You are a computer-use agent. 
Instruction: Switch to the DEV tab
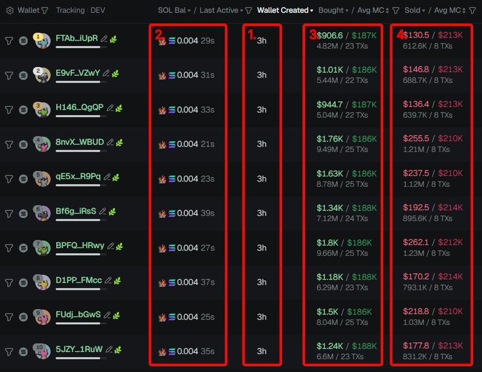click(98, 10)
